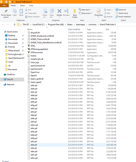136x162 pixels.
Task: Select x64a.rpf file
Action: tap(72, 86)
